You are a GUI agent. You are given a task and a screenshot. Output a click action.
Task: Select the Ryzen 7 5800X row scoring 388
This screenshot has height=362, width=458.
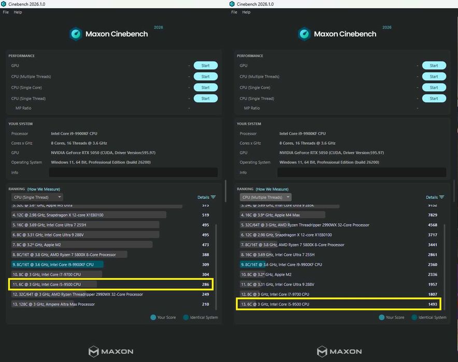click(x=111, y=254)
